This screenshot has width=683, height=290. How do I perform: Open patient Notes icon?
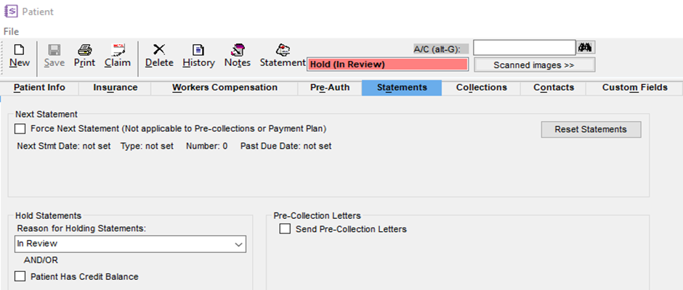[x=238, y=49]
